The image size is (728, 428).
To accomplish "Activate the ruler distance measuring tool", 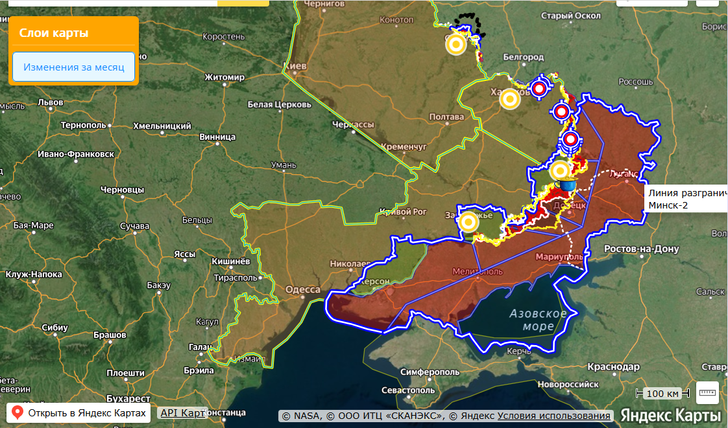I will [707, 393].
